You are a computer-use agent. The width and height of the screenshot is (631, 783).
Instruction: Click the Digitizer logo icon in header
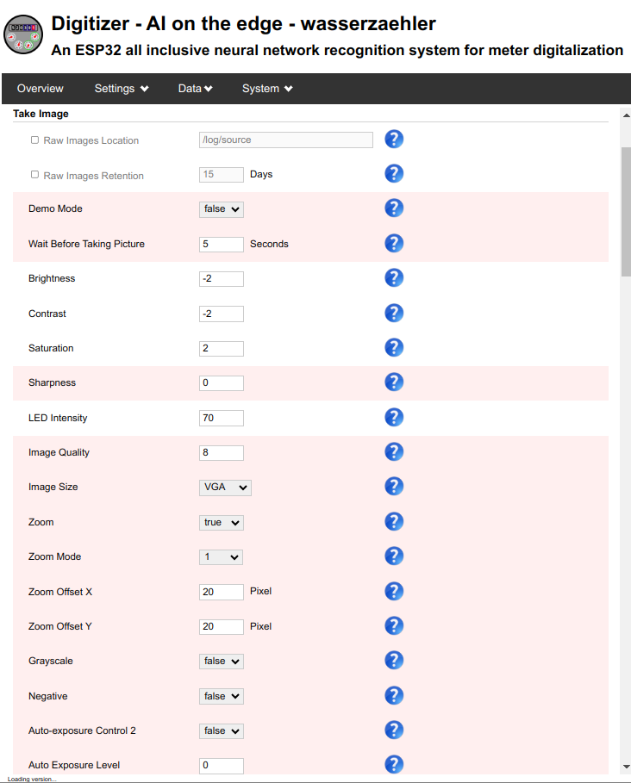[24, 33]
